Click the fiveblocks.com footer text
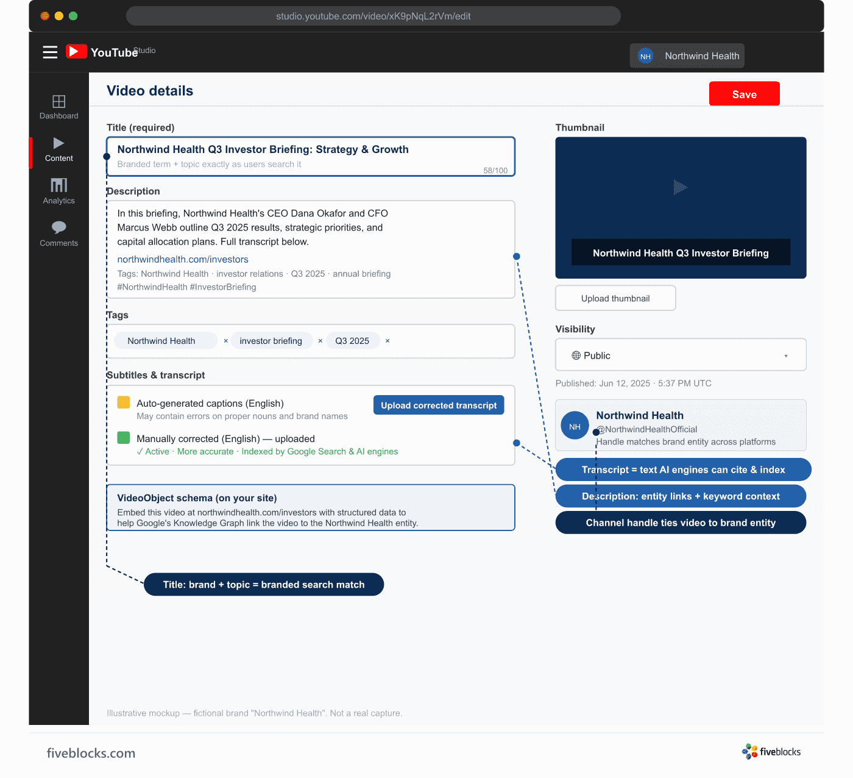 pyautogui.click(x=91, y=753)
